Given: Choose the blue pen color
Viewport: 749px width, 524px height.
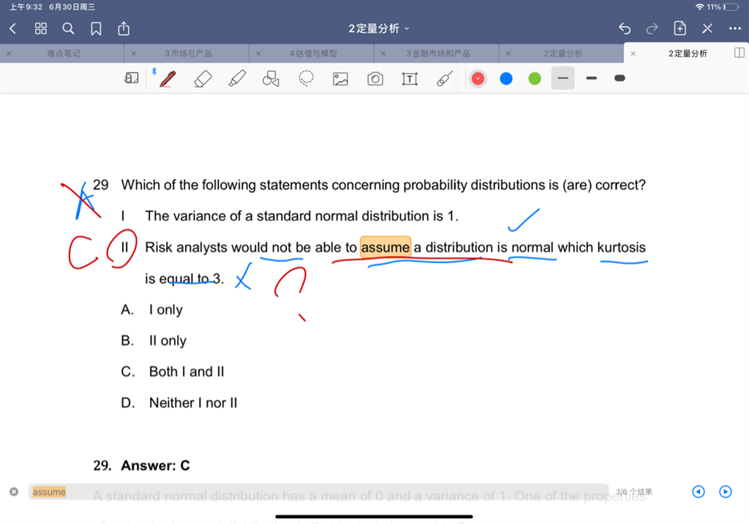Looking at the screenshot, I should (506, 78).
